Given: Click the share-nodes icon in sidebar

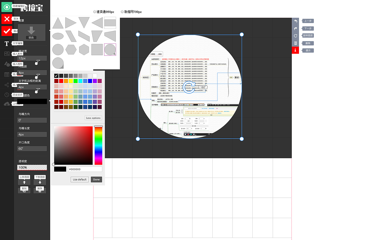Looking at the screenshot, I should 7,85.
